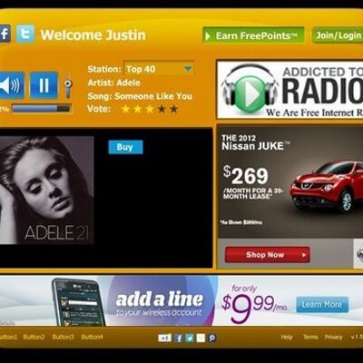Vote two stars for the song
This screenshot has width=363, height=363.
(138, 109)
